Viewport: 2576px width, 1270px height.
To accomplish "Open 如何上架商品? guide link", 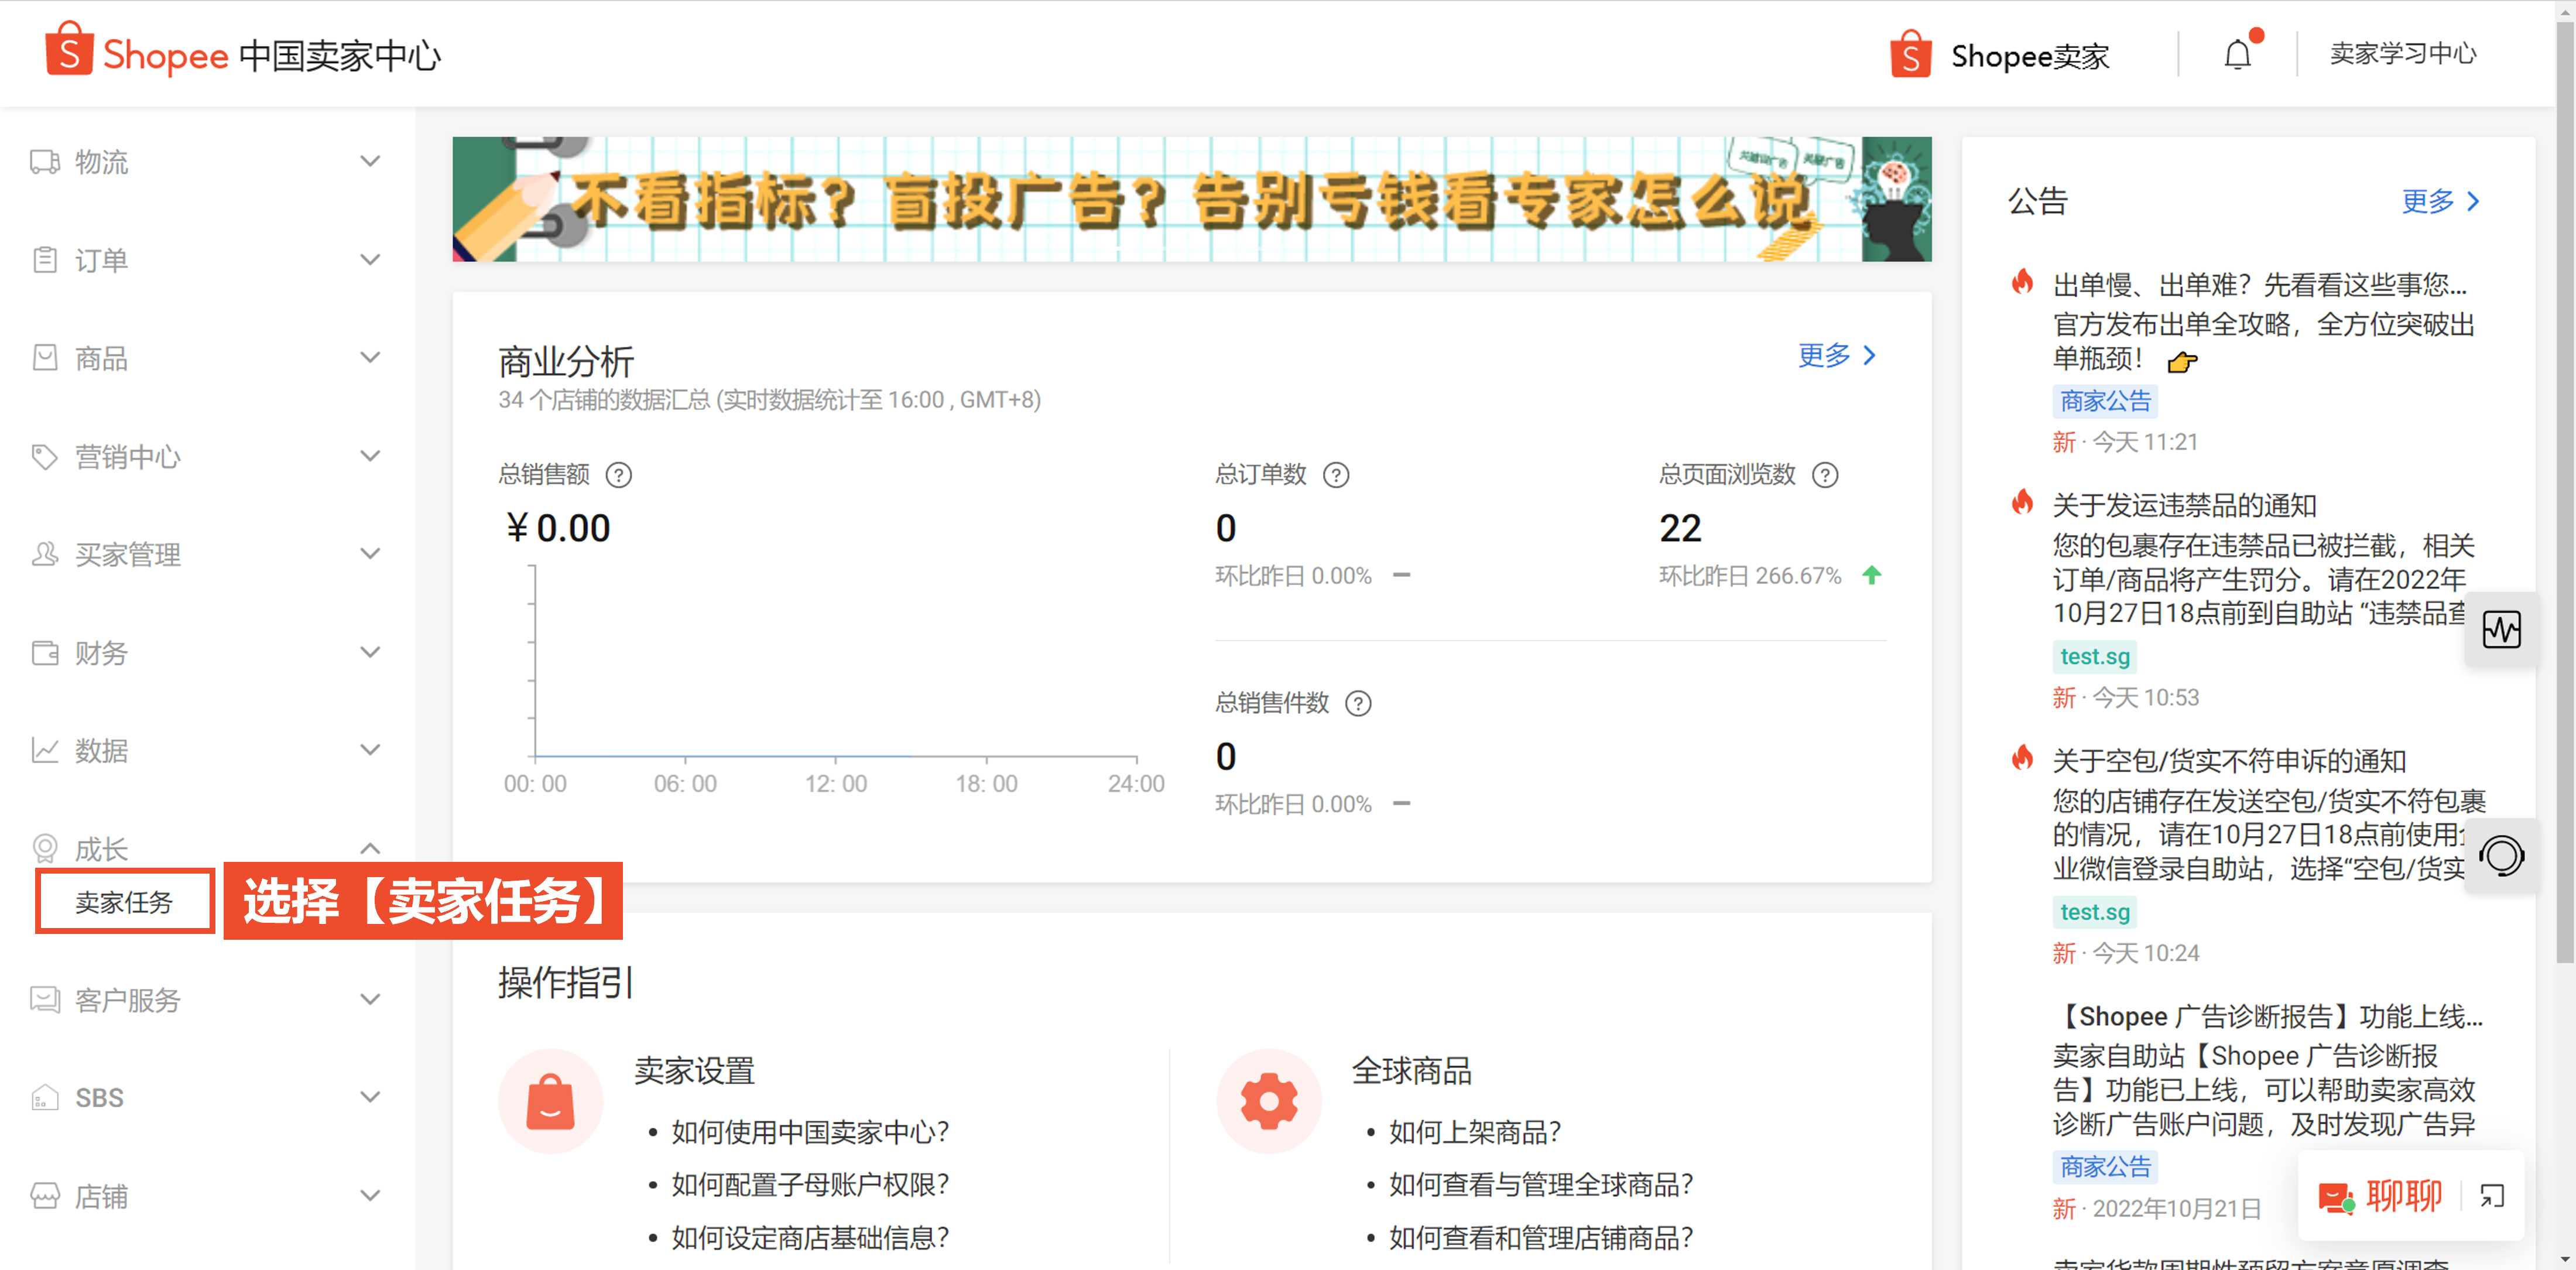I will point(1475,1132).
